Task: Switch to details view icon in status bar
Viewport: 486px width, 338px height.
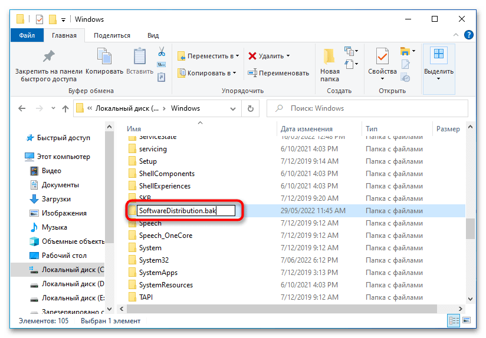Action: click(454, 321)
